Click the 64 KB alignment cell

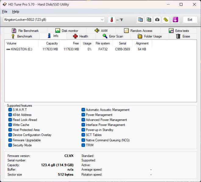(x=142, y=49)
